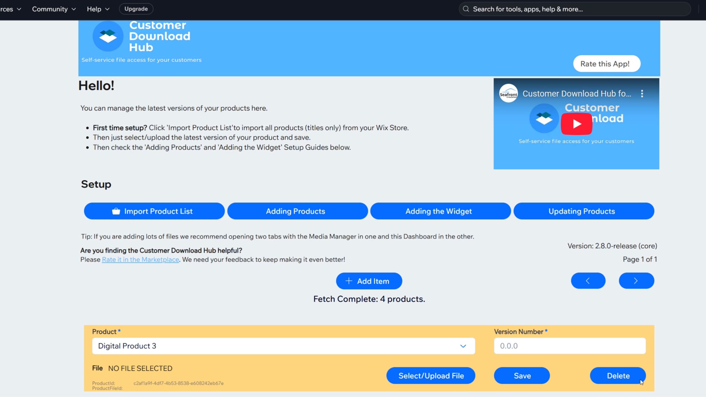706x397 pixels.
Task: Click the 'Page 1 of 1' indicator
Action: pyautogui.click(x=639, y=260)
